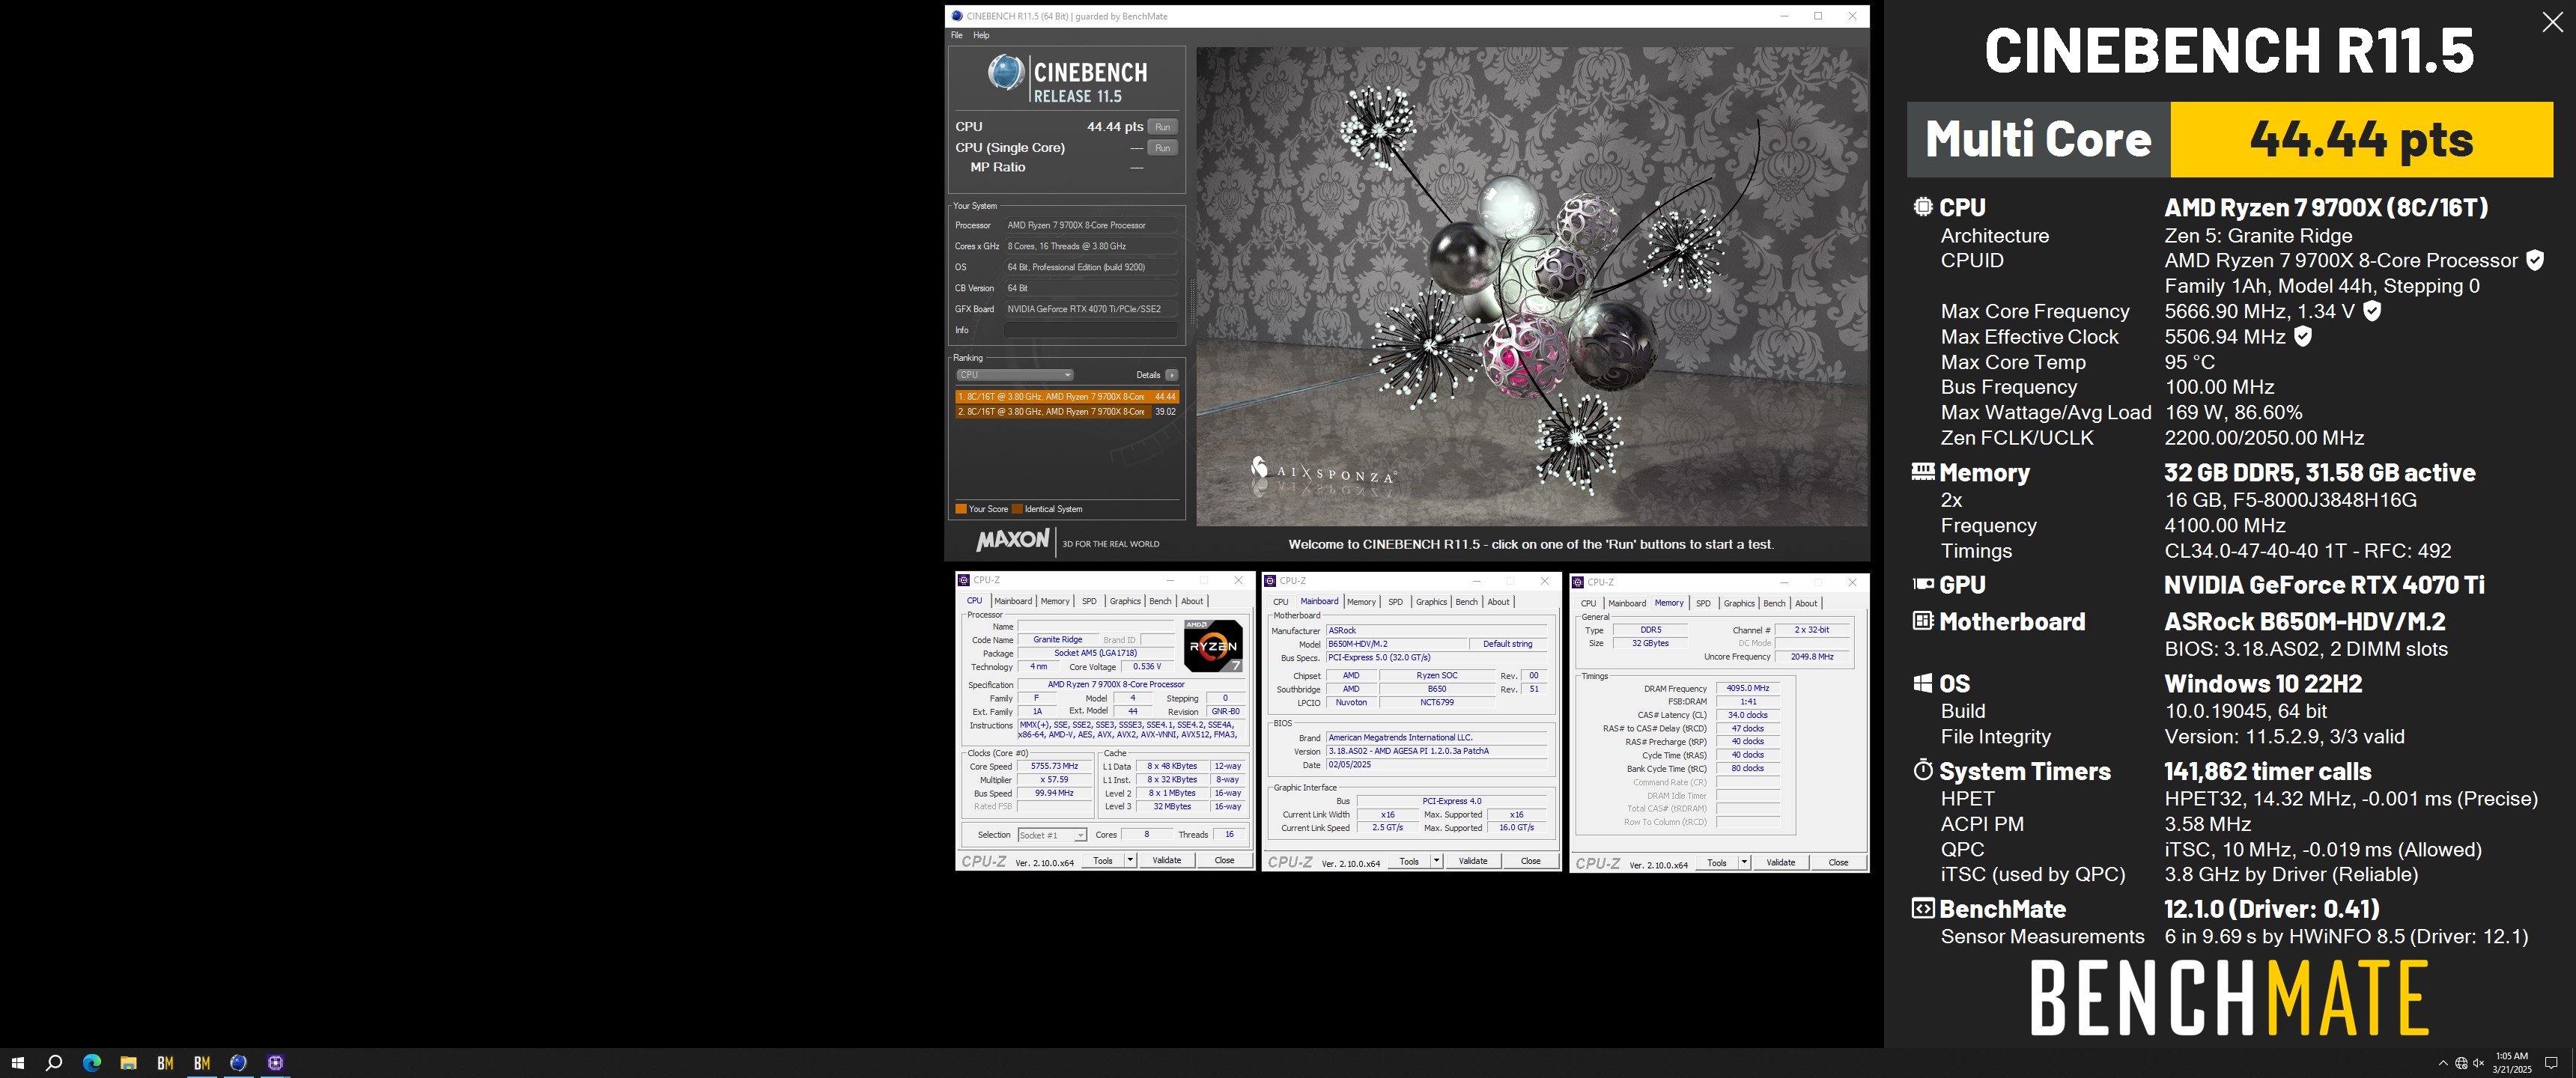Expand Tools arrow in CPU-Z Motherboard window

[1436, 861]
